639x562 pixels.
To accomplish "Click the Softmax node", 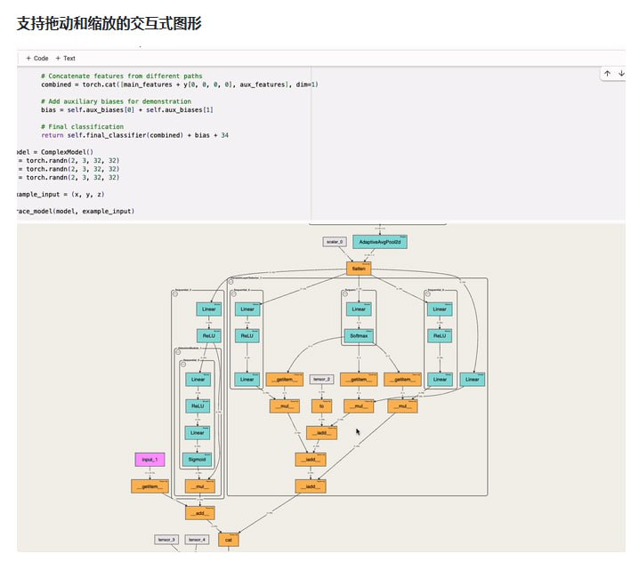I will click(x=359, y=336).
